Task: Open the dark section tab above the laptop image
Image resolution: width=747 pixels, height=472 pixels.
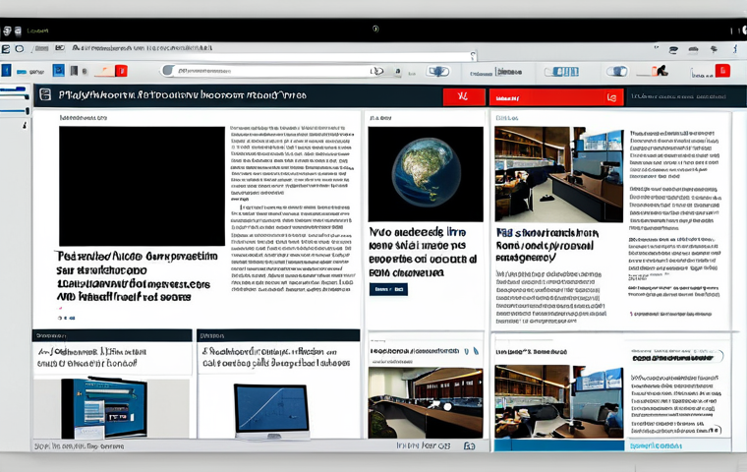Action: point(278,335)
